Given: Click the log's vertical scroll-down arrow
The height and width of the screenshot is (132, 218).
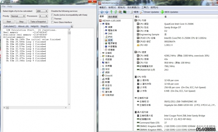Looking at the screenshot, I should [x=69, y=105].
